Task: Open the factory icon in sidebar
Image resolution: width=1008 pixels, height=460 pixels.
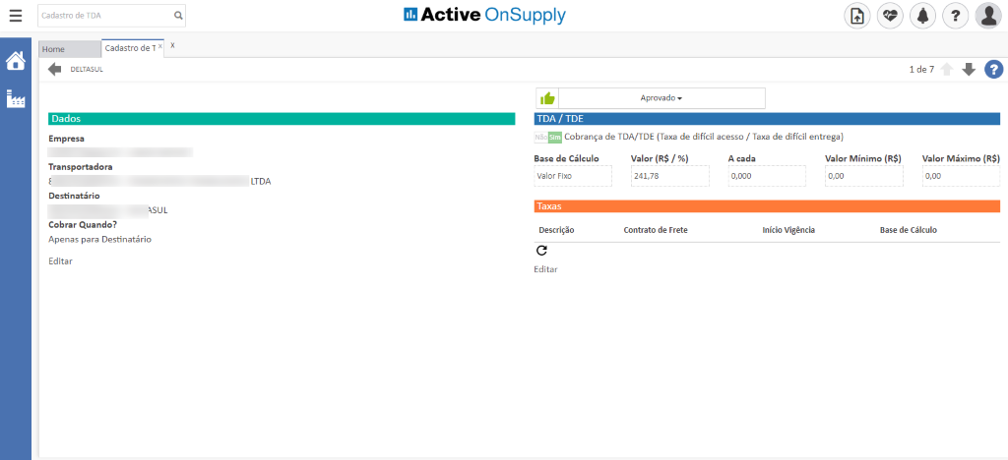Action: coord(16,98)
